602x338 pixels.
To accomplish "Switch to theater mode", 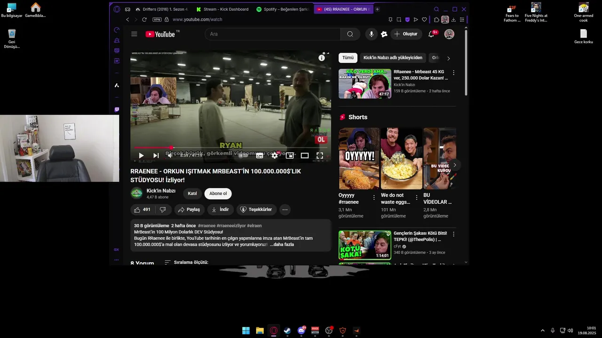I will [x=305, y=155].
